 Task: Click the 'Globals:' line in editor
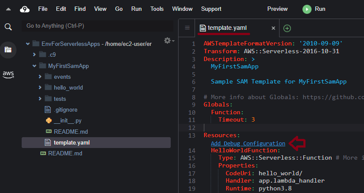coord(218,104)
